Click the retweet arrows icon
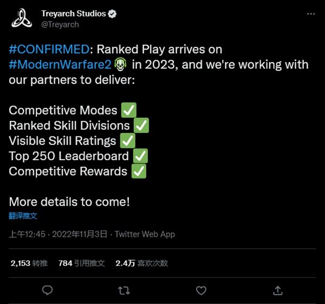The height and width of the screenshot is (304, 325). [x=124, y=290]
